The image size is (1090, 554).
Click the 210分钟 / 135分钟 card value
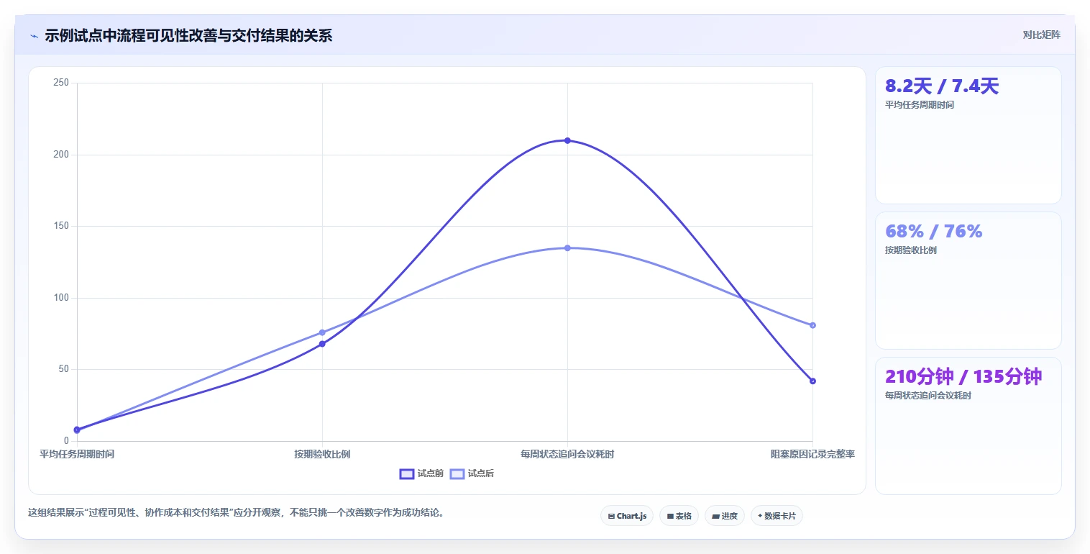pyautogui.click(x=963, y=376)
